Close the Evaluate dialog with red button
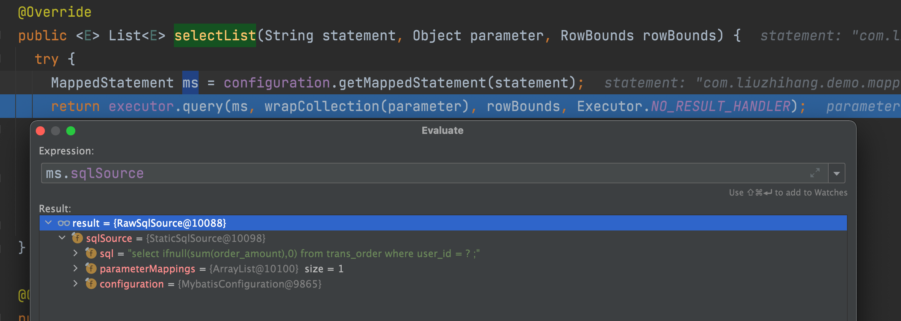901x321 pixels. [x=40, y=131]
